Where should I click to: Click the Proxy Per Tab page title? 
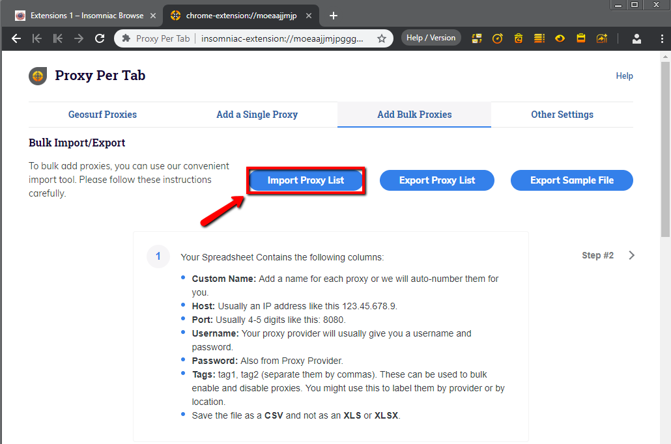(100, 76)
